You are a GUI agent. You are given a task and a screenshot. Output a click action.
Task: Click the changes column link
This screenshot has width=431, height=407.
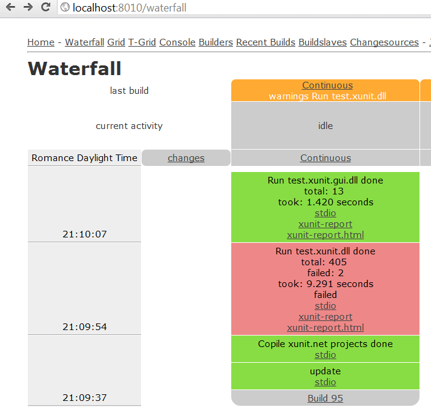(186, 158)
